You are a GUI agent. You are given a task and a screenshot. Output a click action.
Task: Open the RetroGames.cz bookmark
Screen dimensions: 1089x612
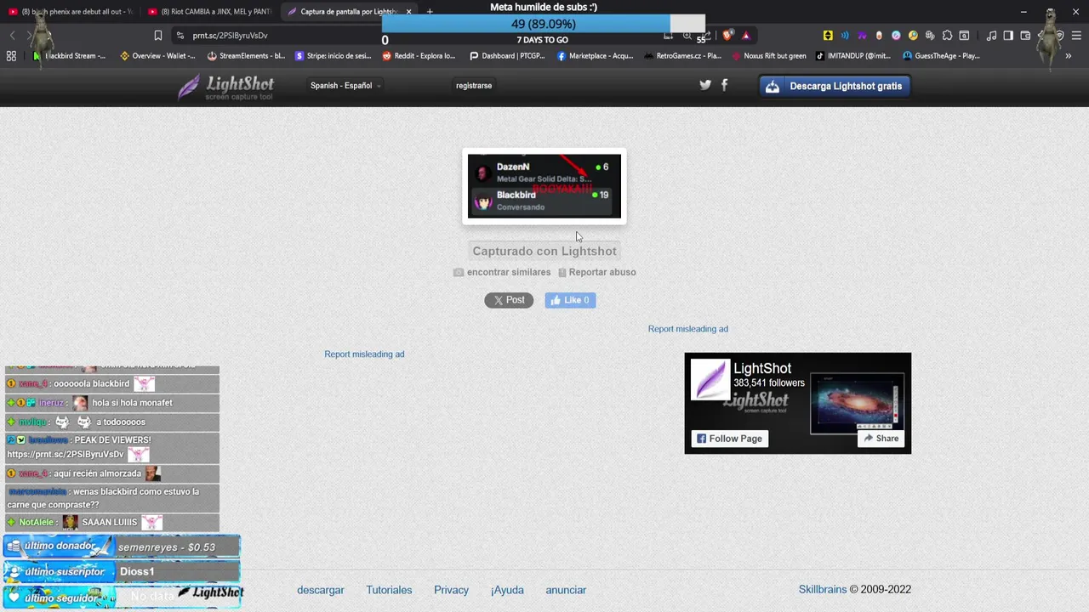click(682, 56)
